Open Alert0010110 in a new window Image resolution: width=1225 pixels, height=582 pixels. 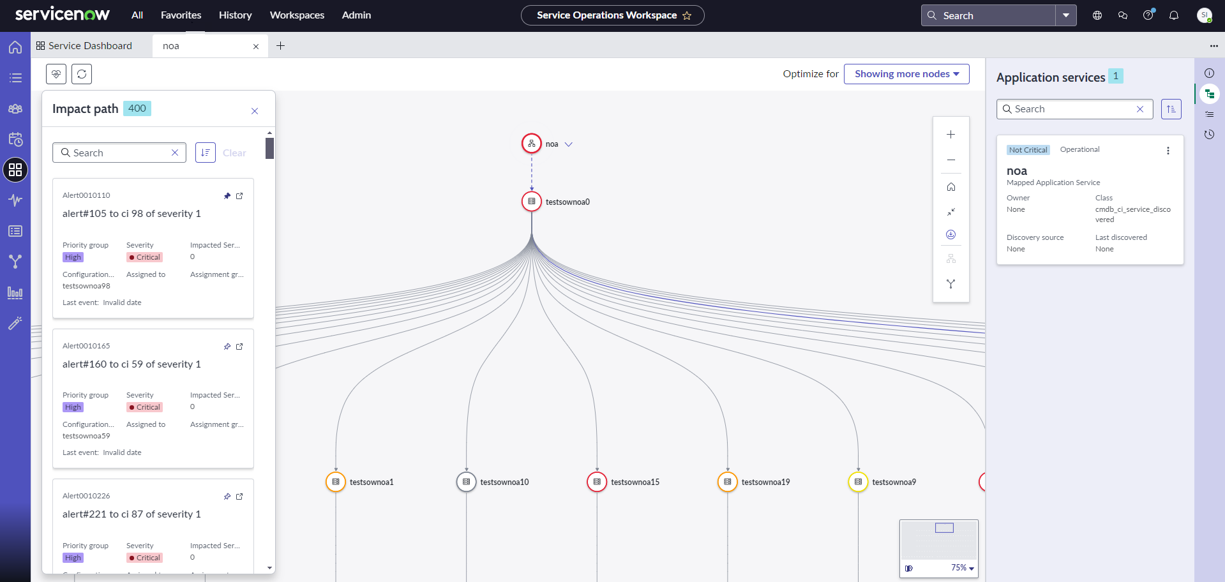tap(239, 196)
